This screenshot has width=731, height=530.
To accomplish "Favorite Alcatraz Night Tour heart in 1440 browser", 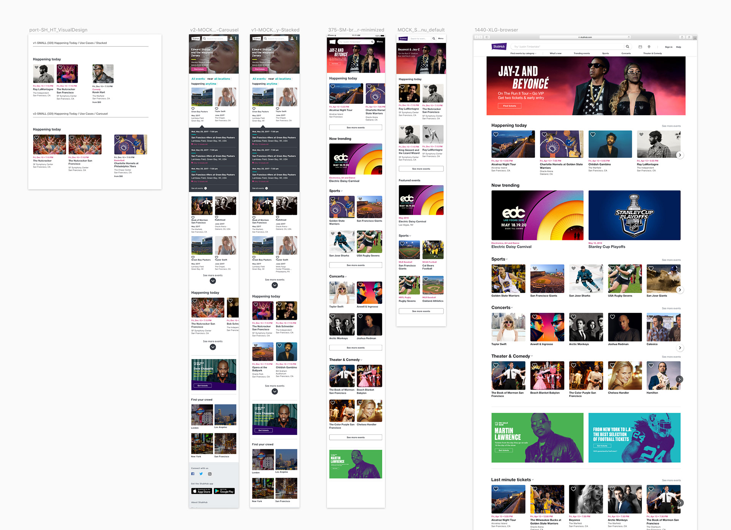I will tap(496, 135).
